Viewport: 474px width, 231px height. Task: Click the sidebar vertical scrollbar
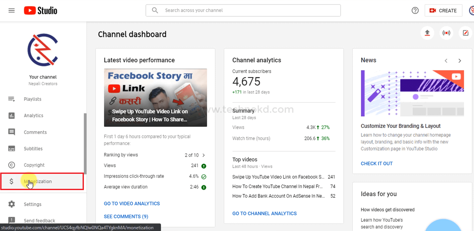tap(85, 144)
